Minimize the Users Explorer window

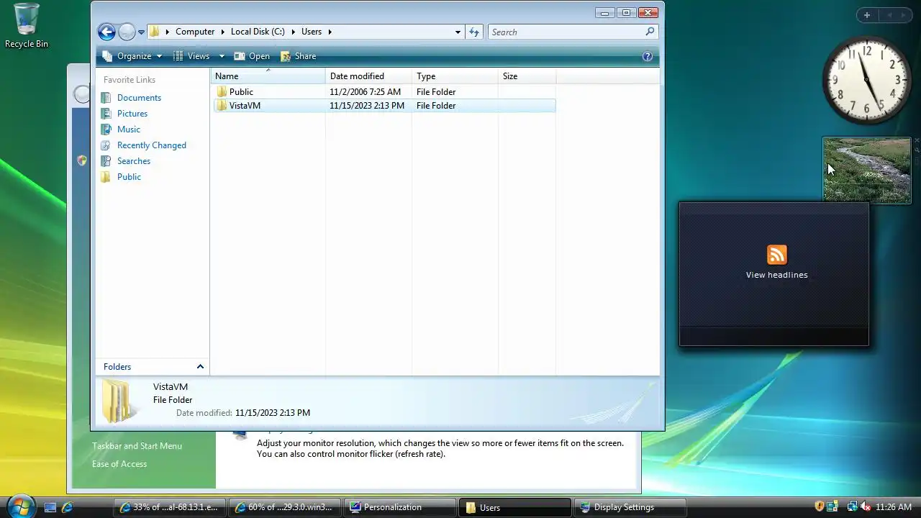[605, 12]
